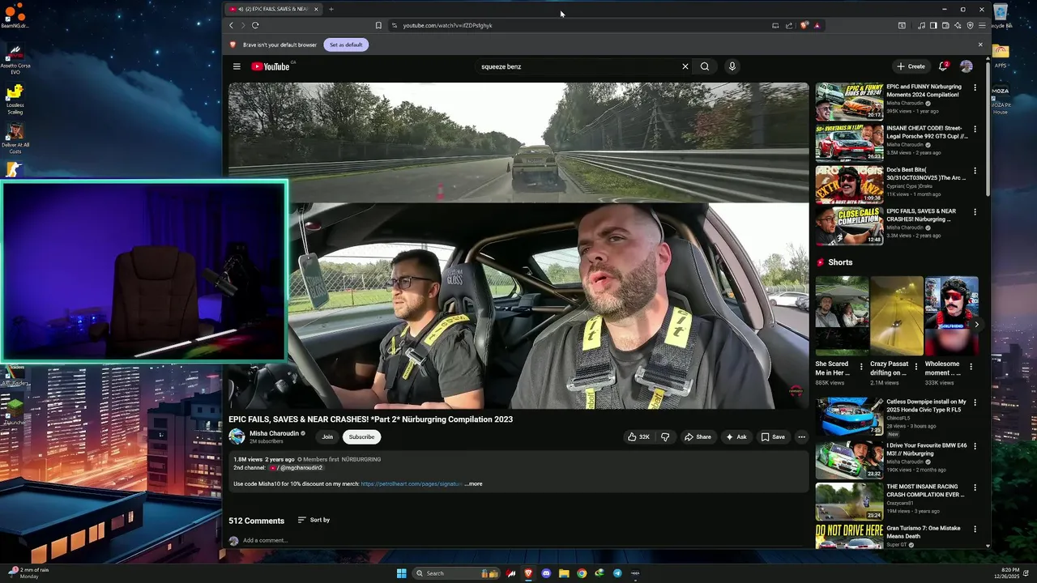Open Brave playlist music note icon
Screen dimensions: 1037x583
pos(921,25)
